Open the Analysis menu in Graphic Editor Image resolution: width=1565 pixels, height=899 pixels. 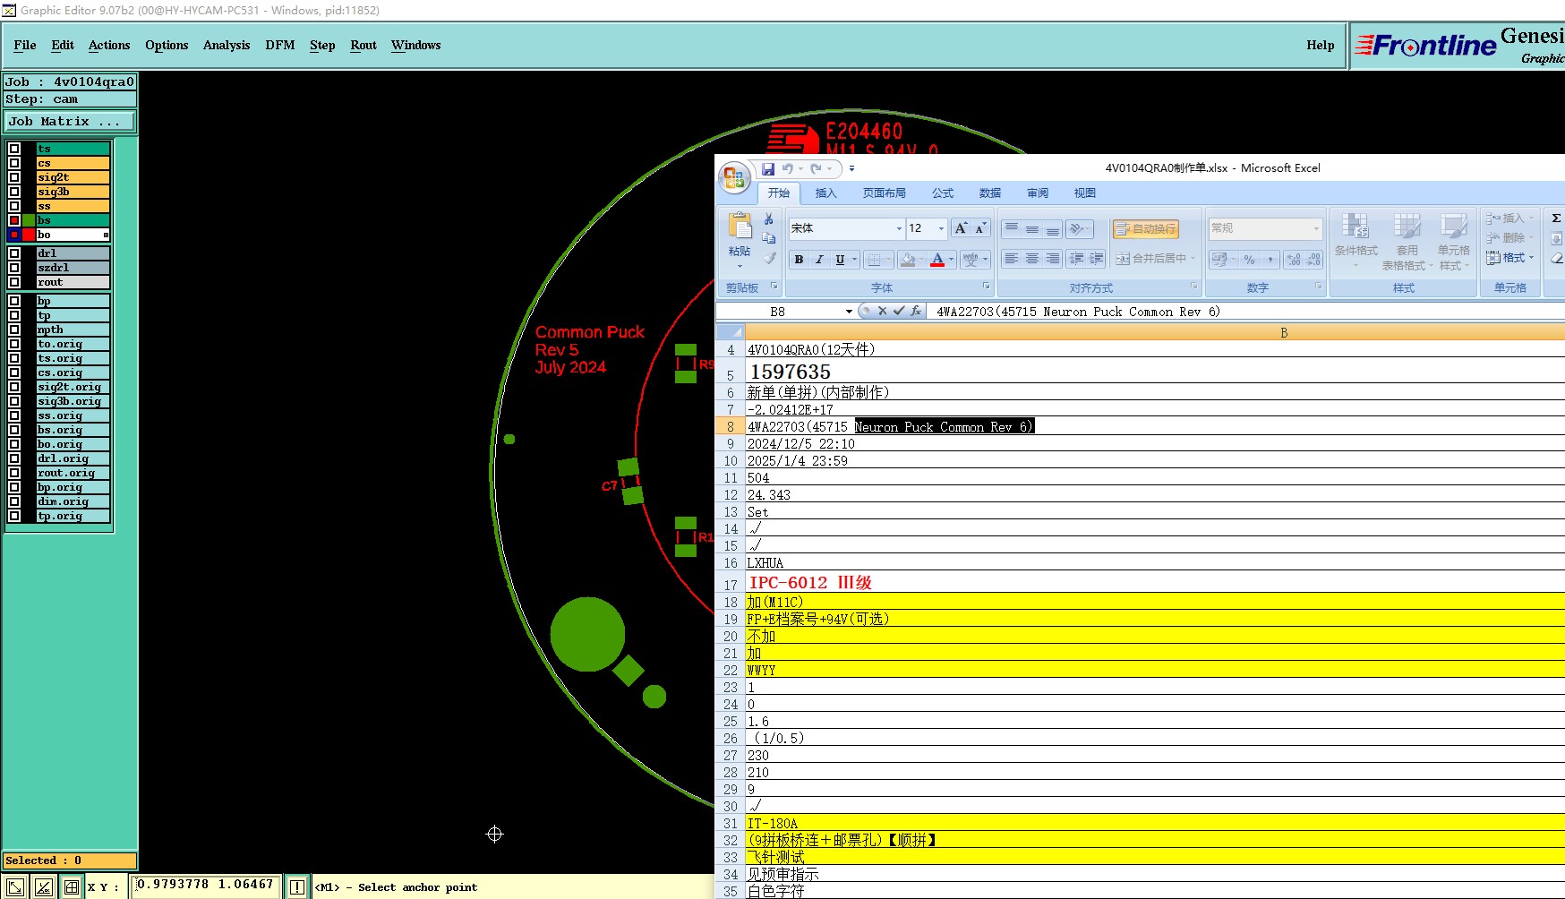click(227, 45)
